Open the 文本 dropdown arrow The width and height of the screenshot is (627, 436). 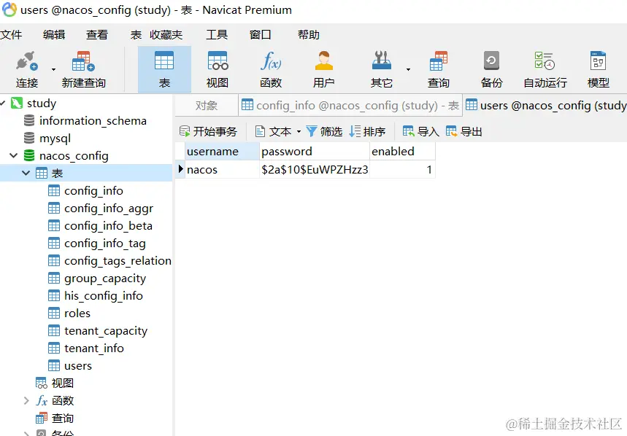point(299,131)
